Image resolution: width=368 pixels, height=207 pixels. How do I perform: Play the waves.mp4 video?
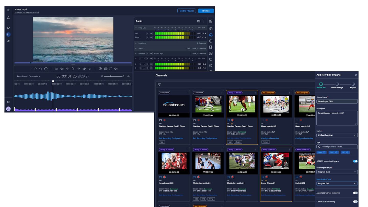(73, 69)
